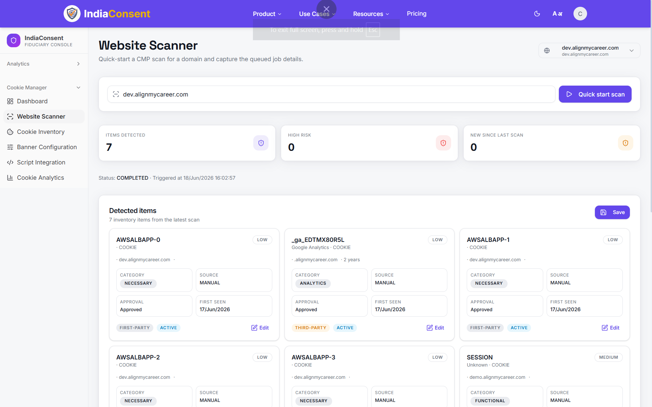Click the MEDIUM risk badge on SESSION

[608, 357]
